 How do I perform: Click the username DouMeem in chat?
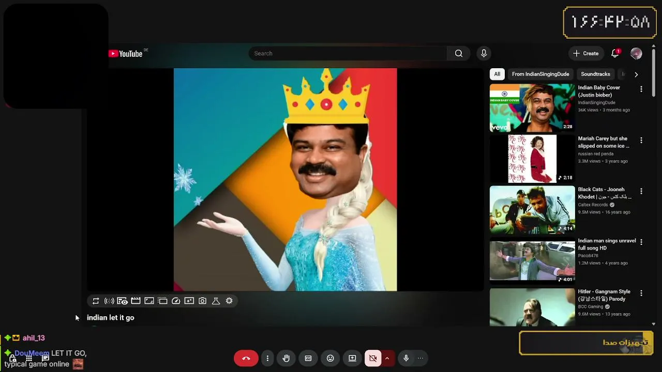pyautogui.click(x=32, y=353)
